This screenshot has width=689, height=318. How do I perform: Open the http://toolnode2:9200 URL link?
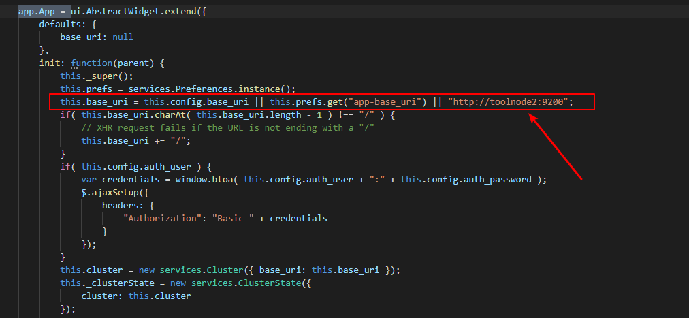click(x=509, y=102)
